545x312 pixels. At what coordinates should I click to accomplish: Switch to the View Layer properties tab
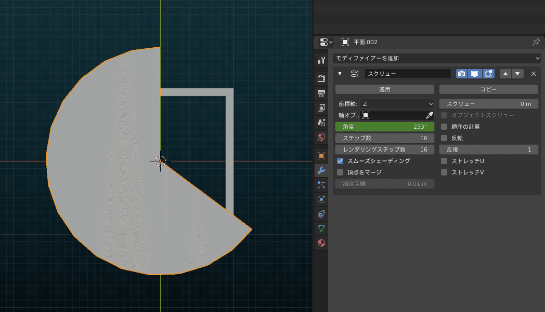321,108
